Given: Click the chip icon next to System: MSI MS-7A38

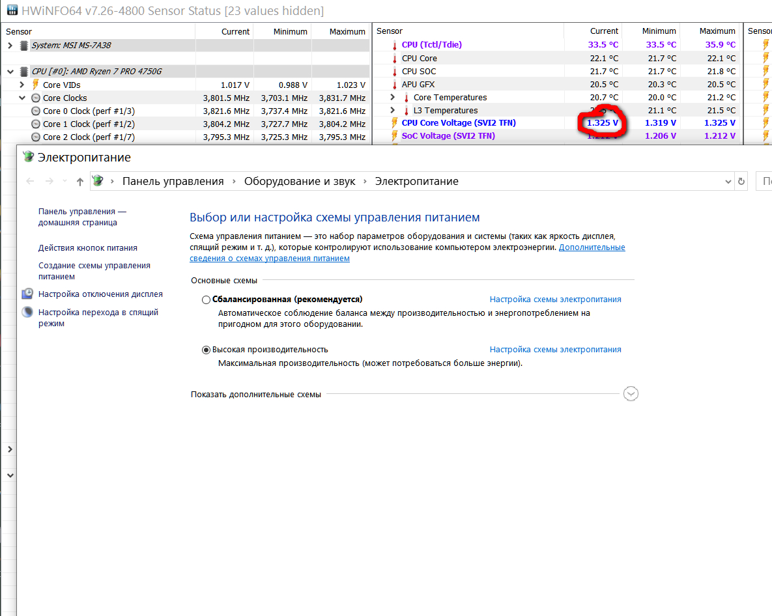Looking at the screenshot, I should point(23,46).
